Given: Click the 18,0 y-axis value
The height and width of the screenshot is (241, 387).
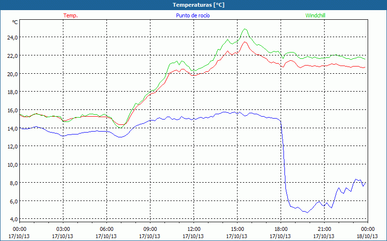Looking at the screenshot, I should click(x=13, y=92).
